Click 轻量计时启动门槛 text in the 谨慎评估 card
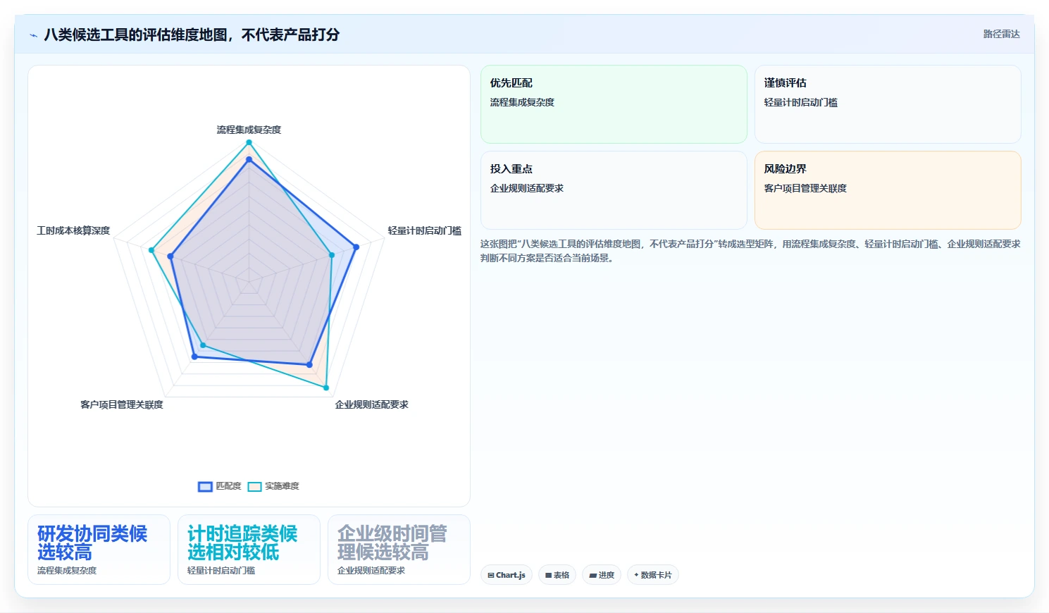Viewport: 1049px width, 613px height. [801, 102]
